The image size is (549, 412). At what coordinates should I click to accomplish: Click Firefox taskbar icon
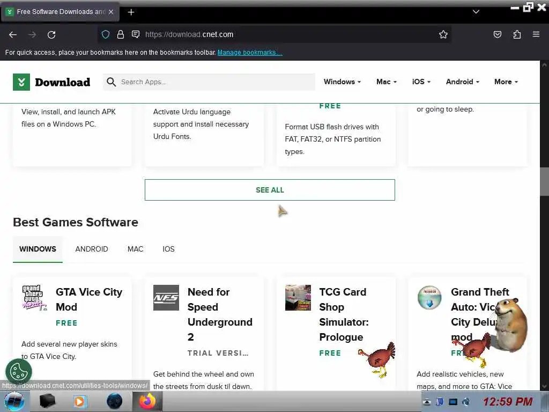[147, 401]
